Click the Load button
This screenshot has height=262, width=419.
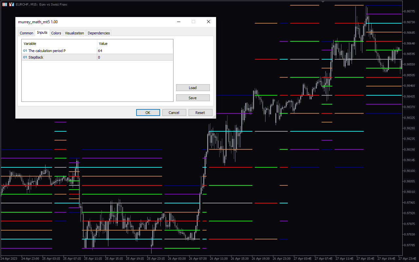193,87
